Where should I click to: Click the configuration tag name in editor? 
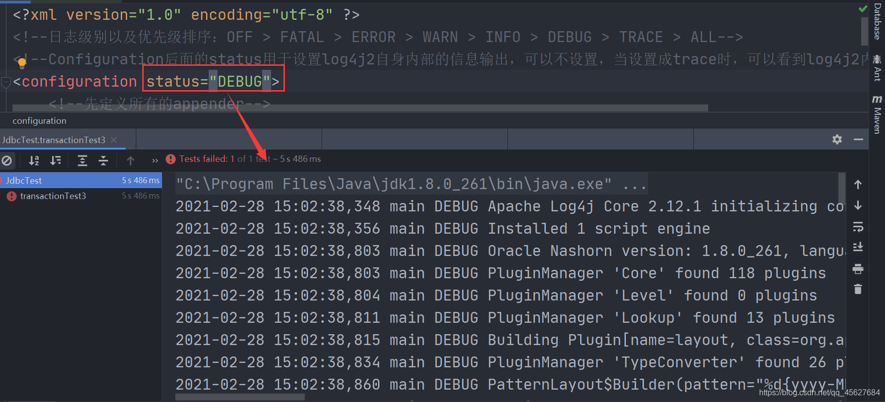tap(79, 81)
